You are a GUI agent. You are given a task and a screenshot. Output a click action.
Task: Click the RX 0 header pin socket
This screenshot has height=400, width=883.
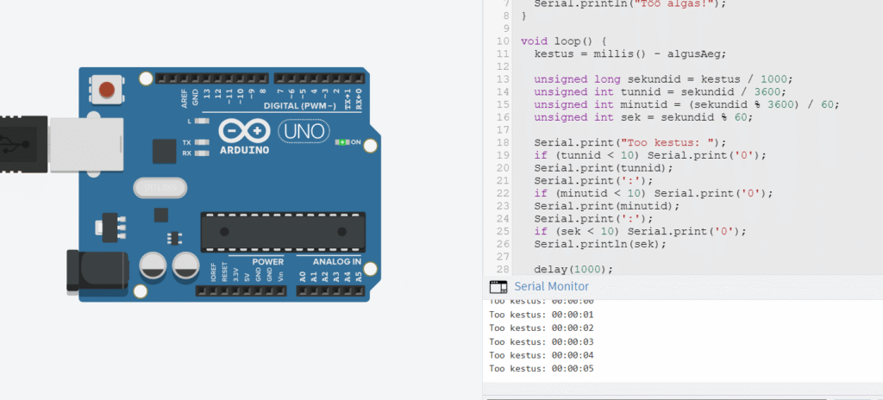(x=359, y=78)
